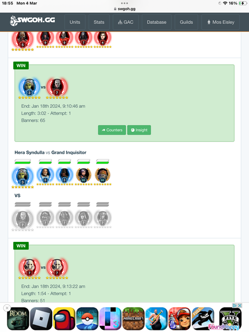Click the Insight button
Image resolution: width=249 pixels, height=332 pixels.
point(139,130)
